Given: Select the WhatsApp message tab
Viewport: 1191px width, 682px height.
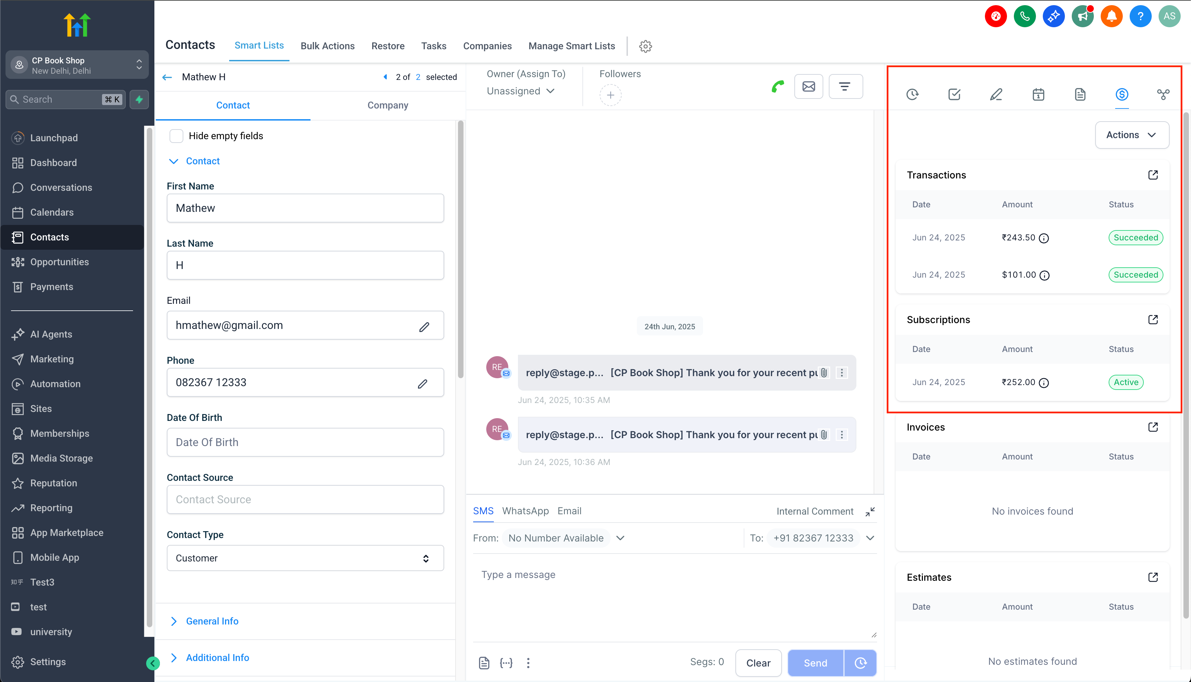Looking at the screenshot, I should [525, 511].
